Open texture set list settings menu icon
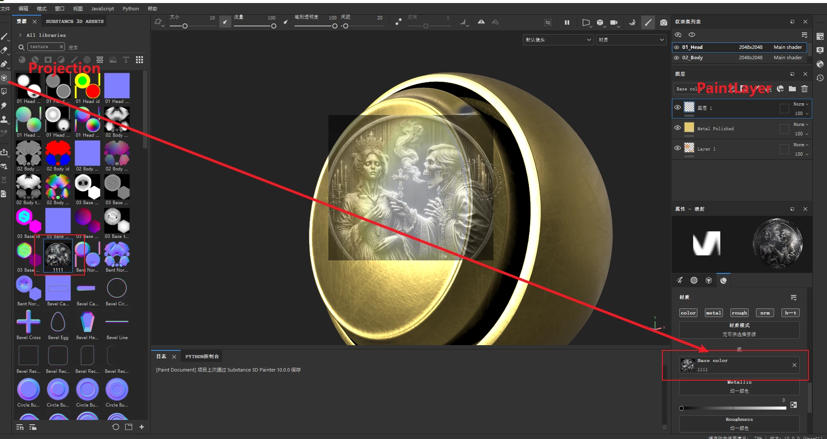The height and width of the screenshot is (439, 827). pyautogui.click(x=804, y=35)
